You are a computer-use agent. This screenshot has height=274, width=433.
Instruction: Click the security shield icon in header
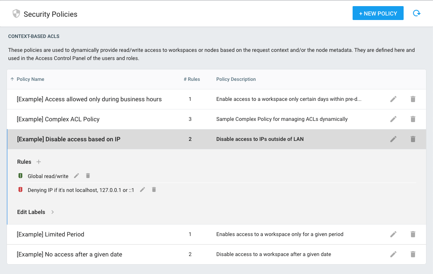[x=16, y=13]
